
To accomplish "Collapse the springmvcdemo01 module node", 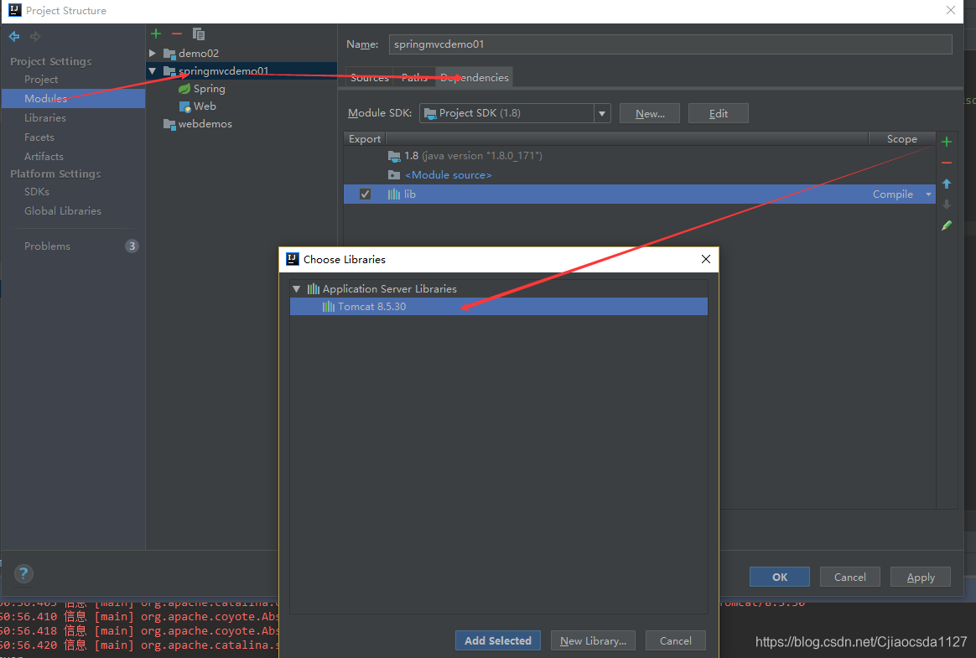I will (x=153, y=71).
